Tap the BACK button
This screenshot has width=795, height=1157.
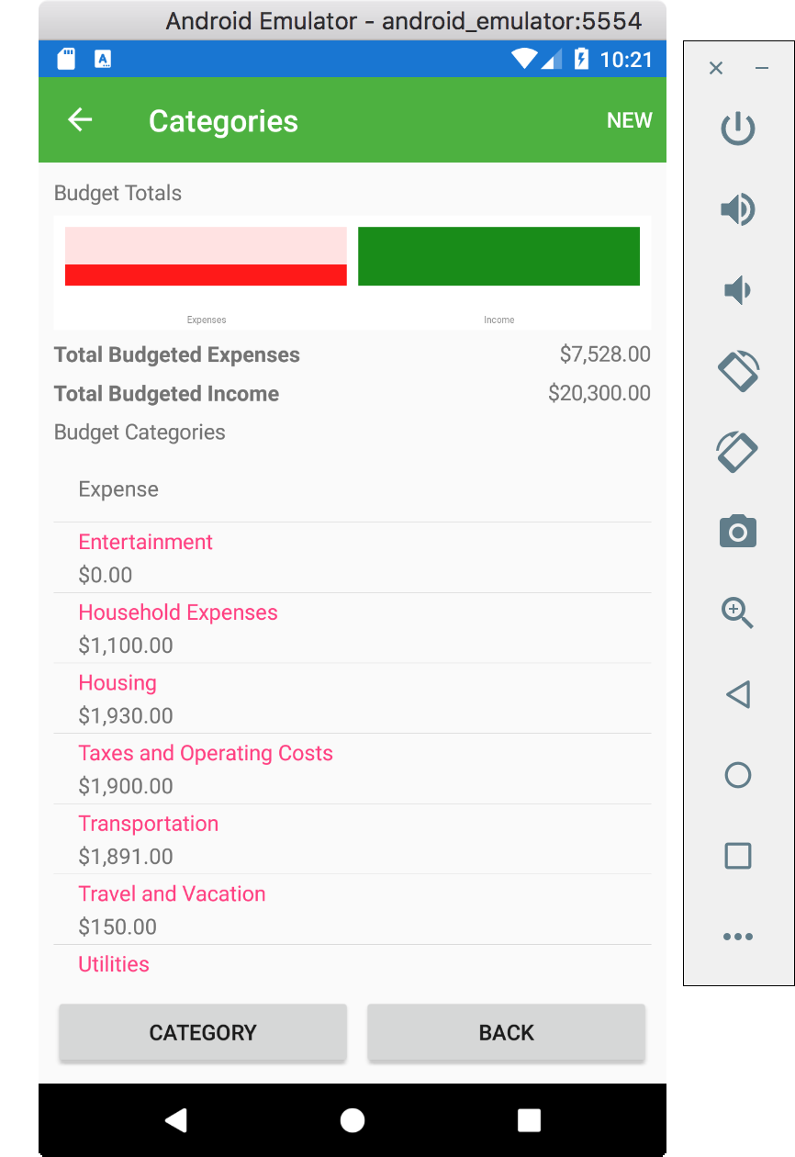point(507,1033)
